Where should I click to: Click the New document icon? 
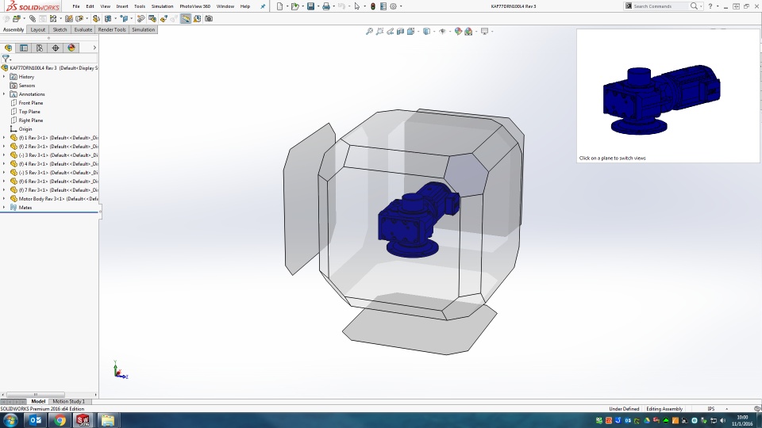click(x=279, y=6)
